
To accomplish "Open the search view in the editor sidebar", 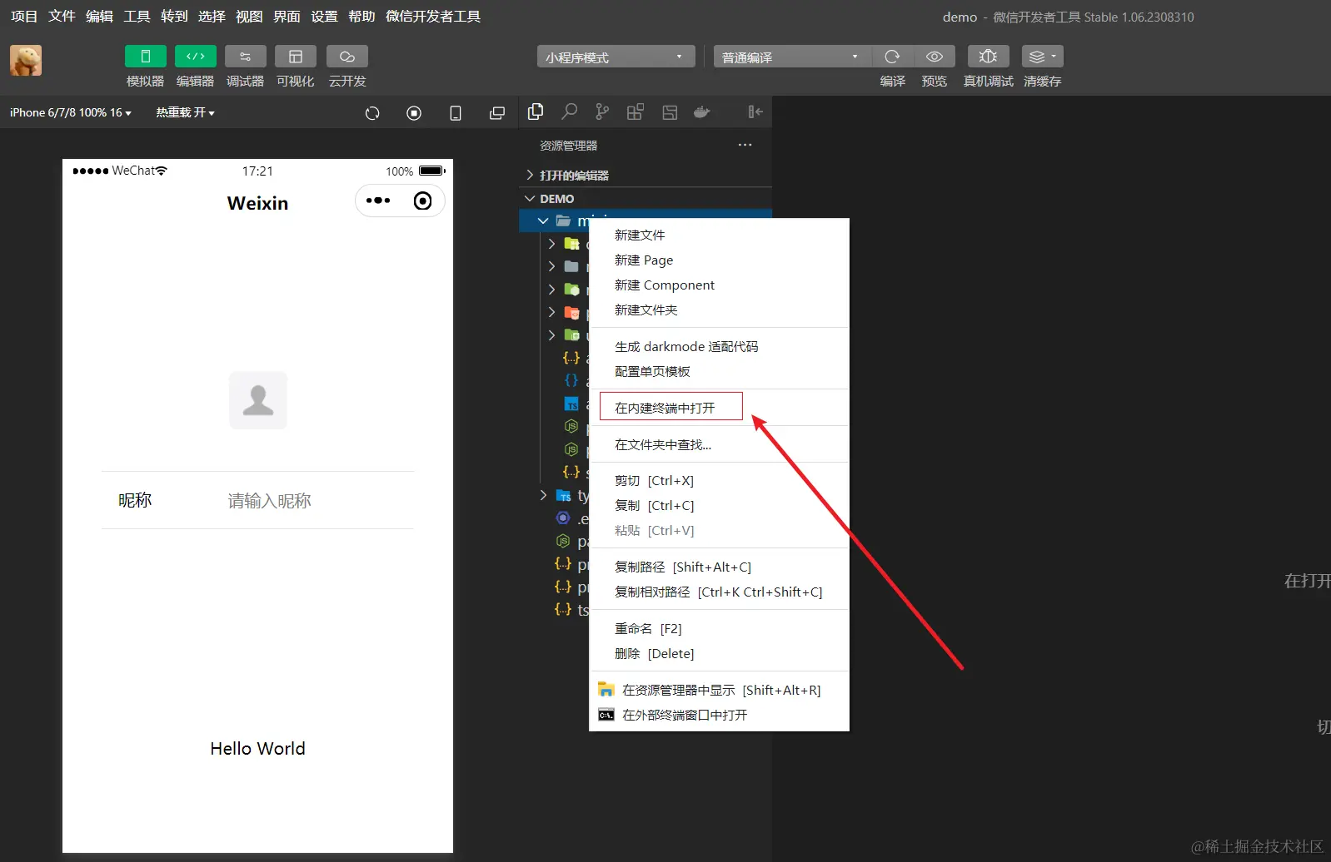I will point(570,111).
